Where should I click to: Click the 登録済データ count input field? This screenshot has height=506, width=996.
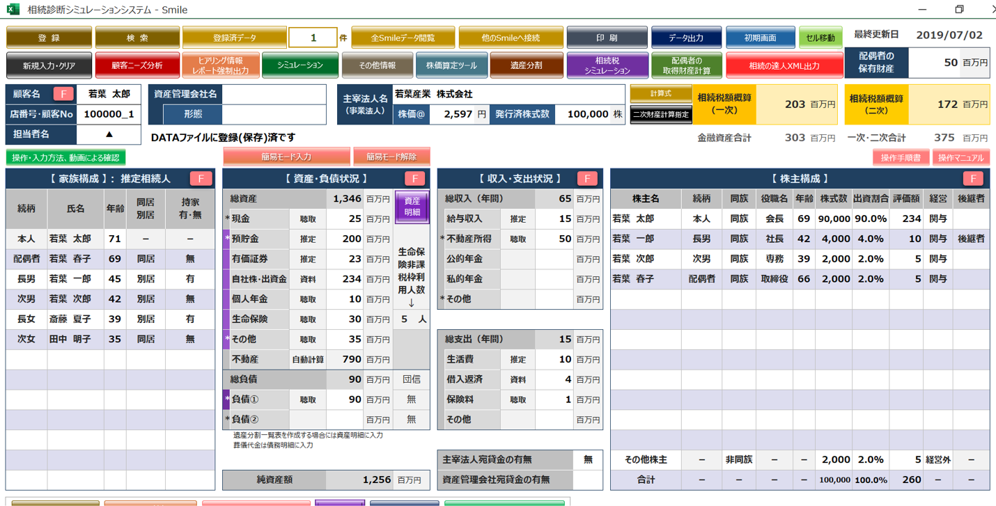point(313,38)
